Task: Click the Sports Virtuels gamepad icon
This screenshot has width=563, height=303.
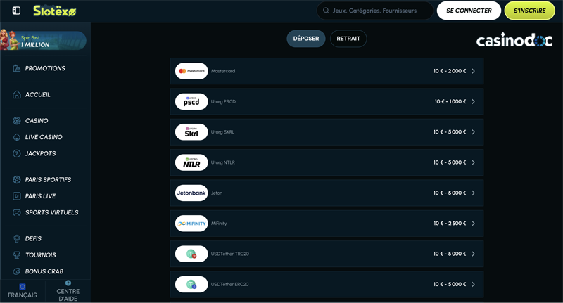Action: click(x=16, y=212)
